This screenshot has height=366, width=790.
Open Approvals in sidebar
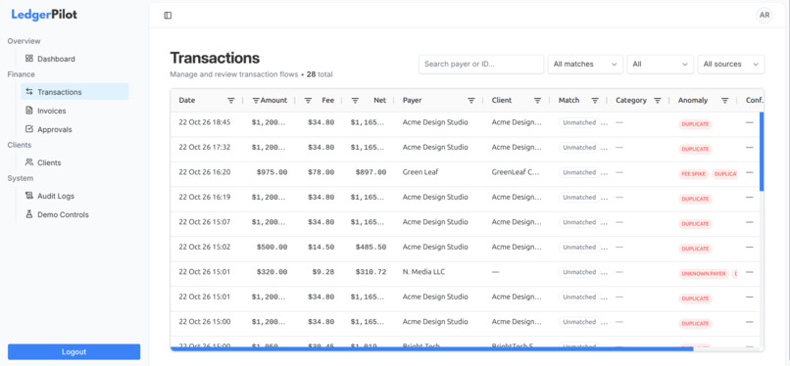tap(74, 129)
